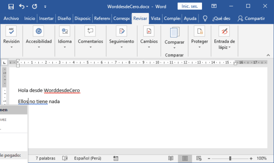Click the Comparar documents icon
This screenshot has width=274, height=163.
coord(175,32)
